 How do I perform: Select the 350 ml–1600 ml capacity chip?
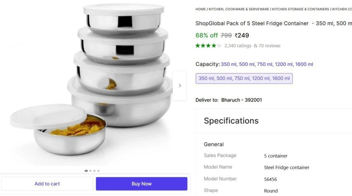tap(244, 78)
